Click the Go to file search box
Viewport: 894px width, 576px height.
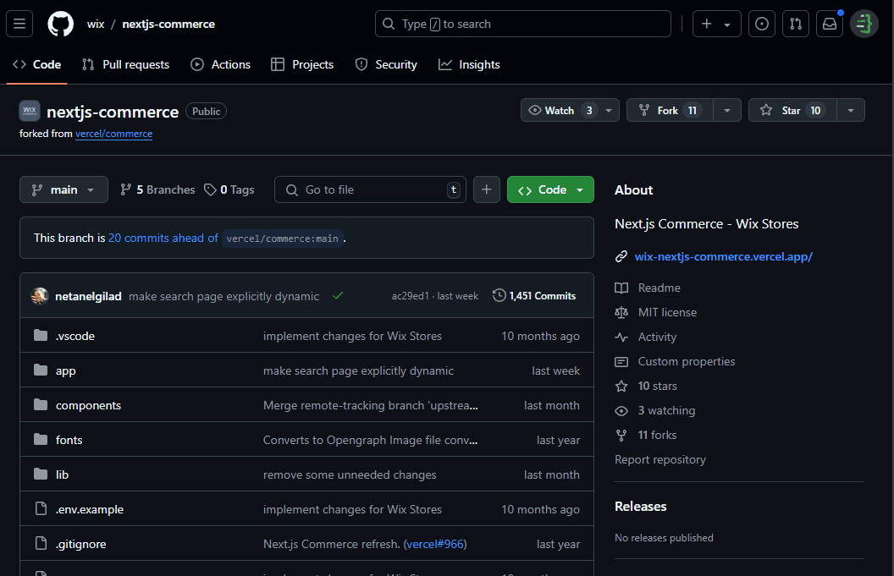(370, 189)
